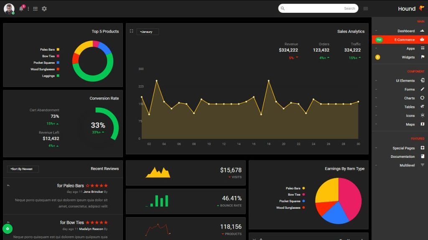428x240 pixels.
Task: Open the Charts section via its icon
Action: click(423, 98)
